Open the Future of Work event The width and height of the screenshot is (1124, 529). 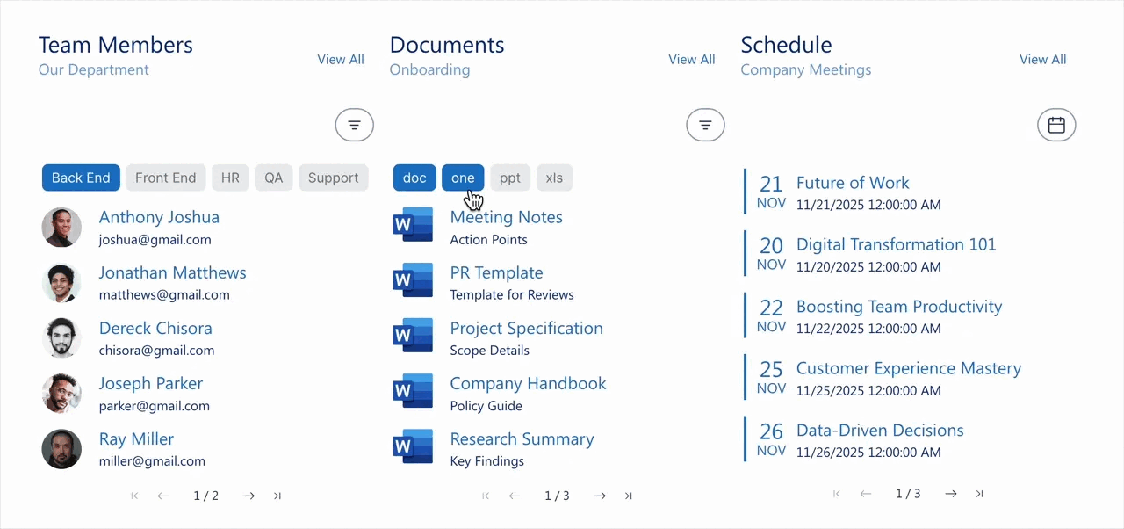point(853,183)
